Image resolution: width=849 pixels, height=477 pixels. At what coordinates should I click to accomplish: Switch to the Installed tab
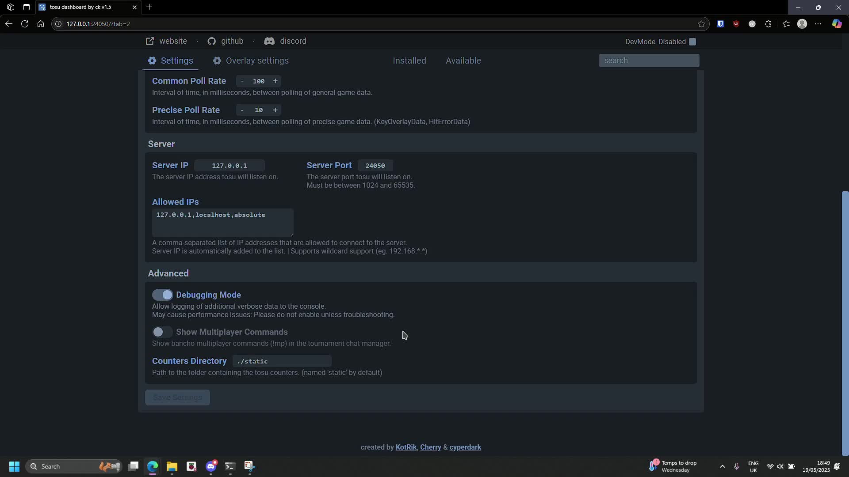point(409,61)
